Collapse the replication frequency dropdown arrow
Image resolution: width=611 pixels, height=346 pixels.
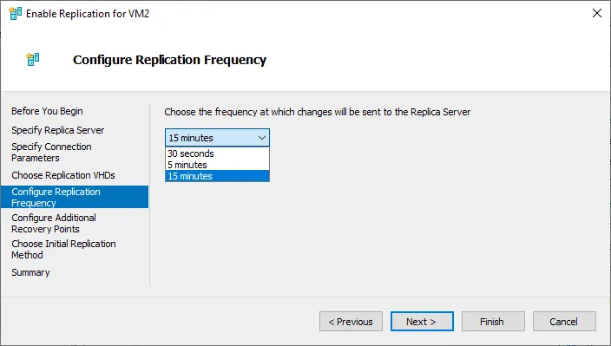(x=262, y=138)
